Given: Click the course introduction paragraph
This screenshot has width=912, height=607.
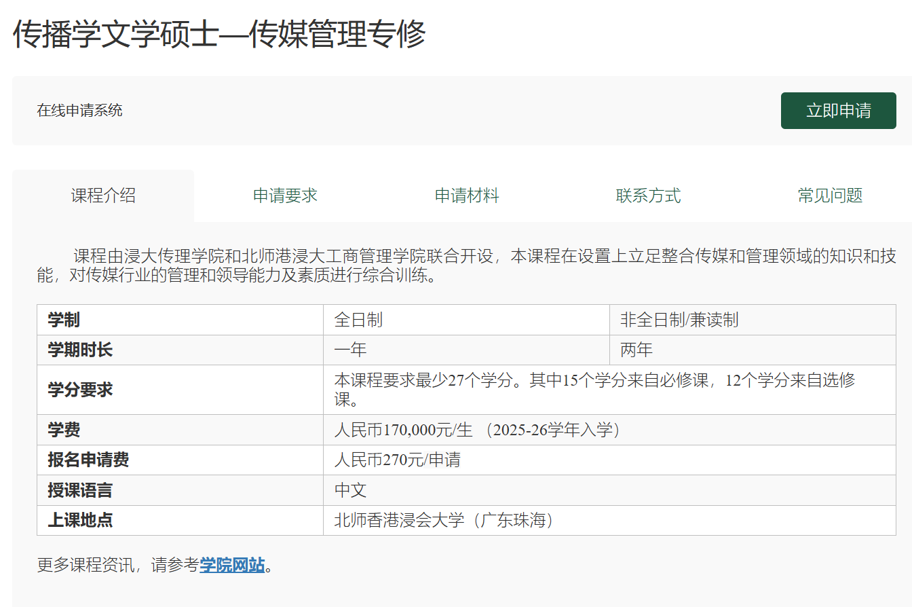Looking at the screenshot, I should (x=466, y=266).
